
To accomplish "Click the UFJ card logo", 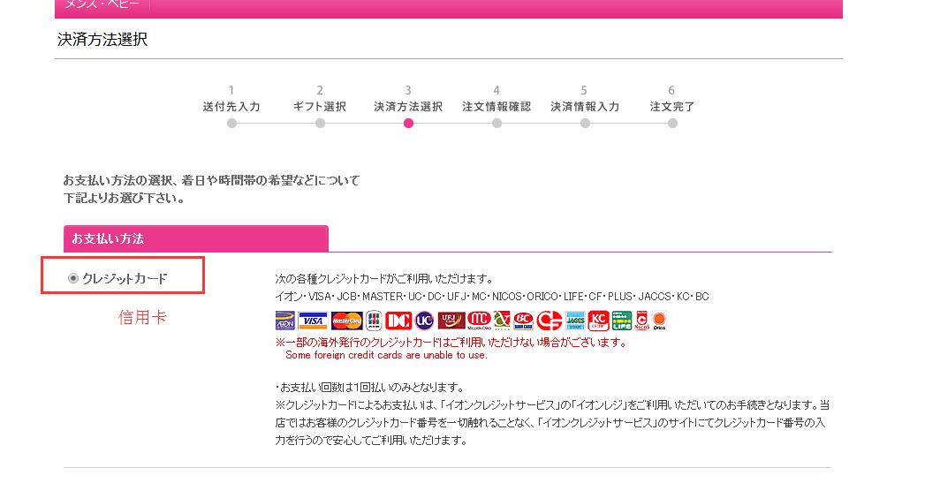I will (x=451, y=320).
